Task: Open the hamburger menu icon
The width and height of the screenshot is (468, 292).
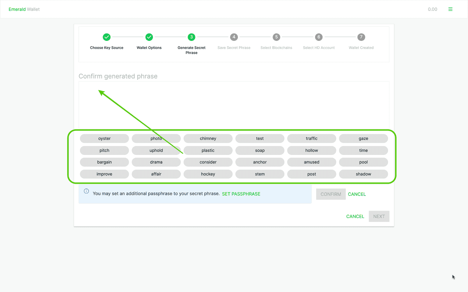Action: click(x=450, y=9)
